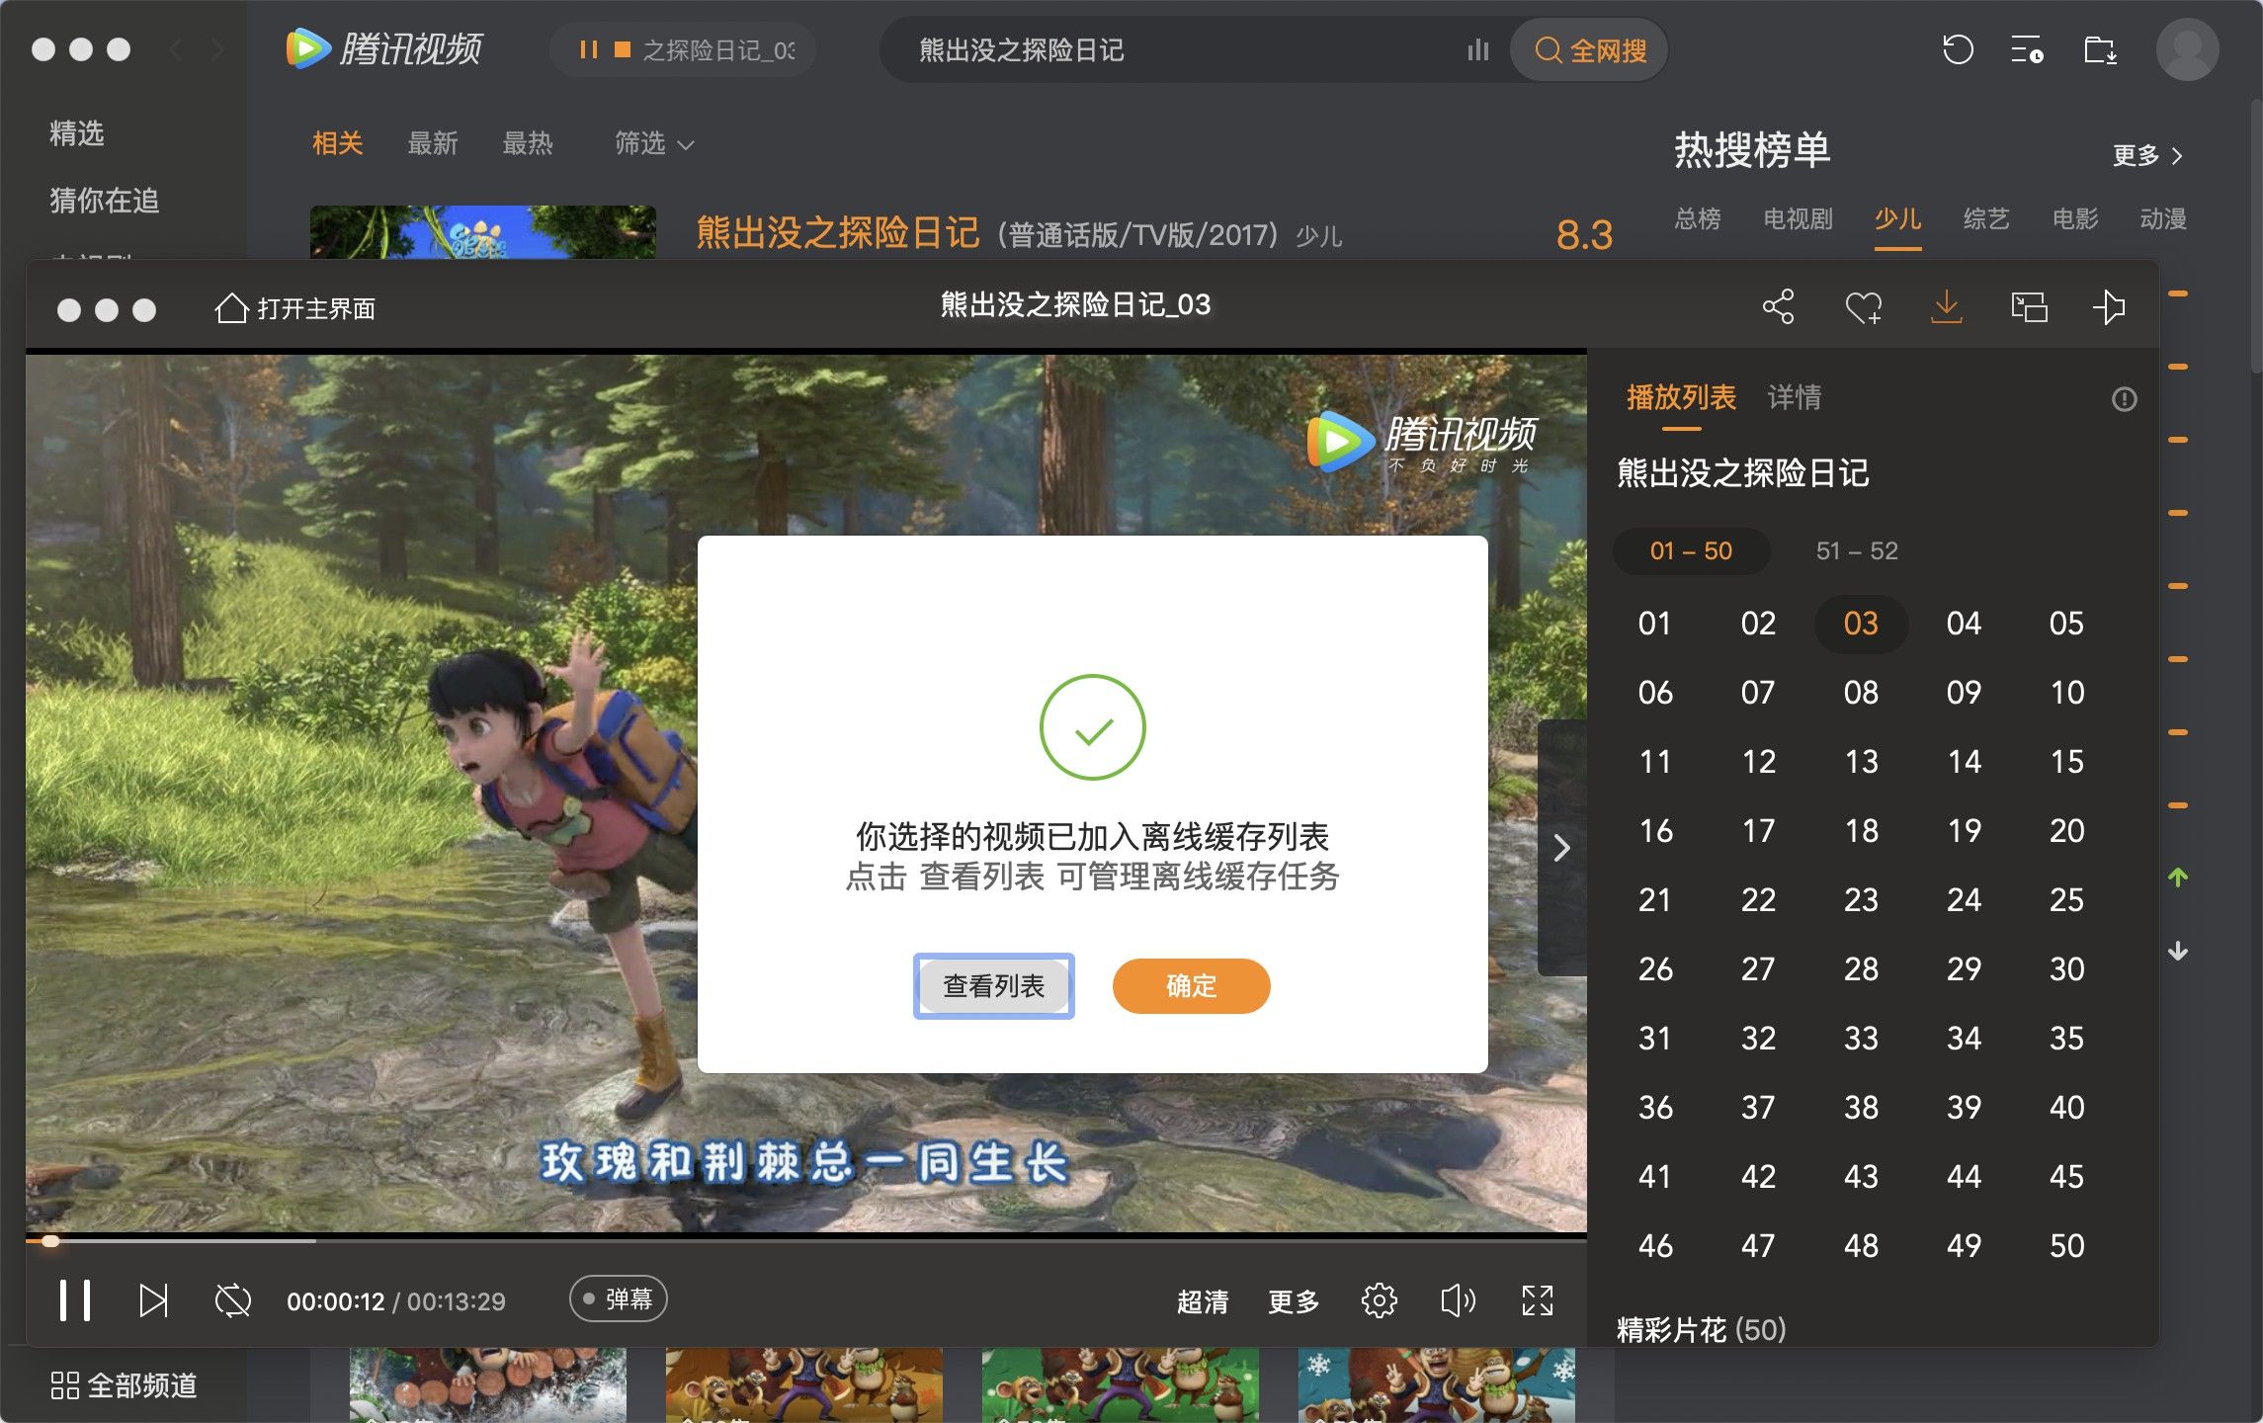The width and height of the screenshot is (2263, 1423).
Task: Select the 相关 sort tab
Action: [x=338, y=144]
